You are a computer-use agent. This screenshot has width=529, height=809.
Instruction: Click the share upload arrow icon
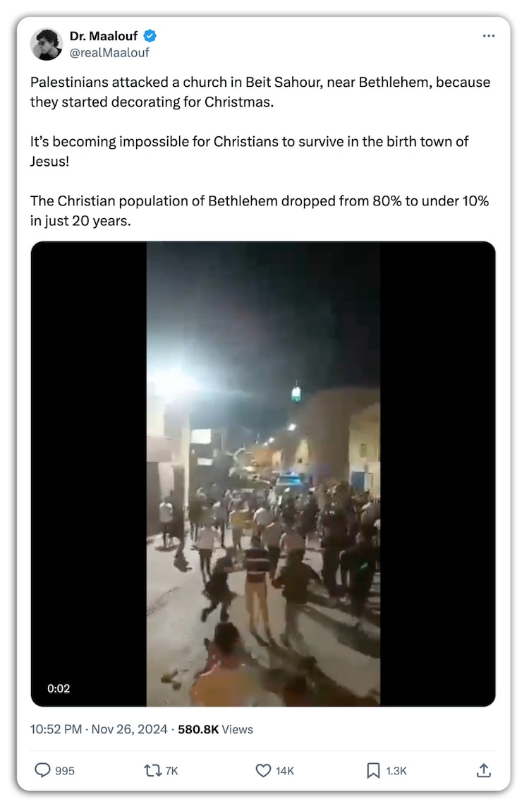point(484,770)
